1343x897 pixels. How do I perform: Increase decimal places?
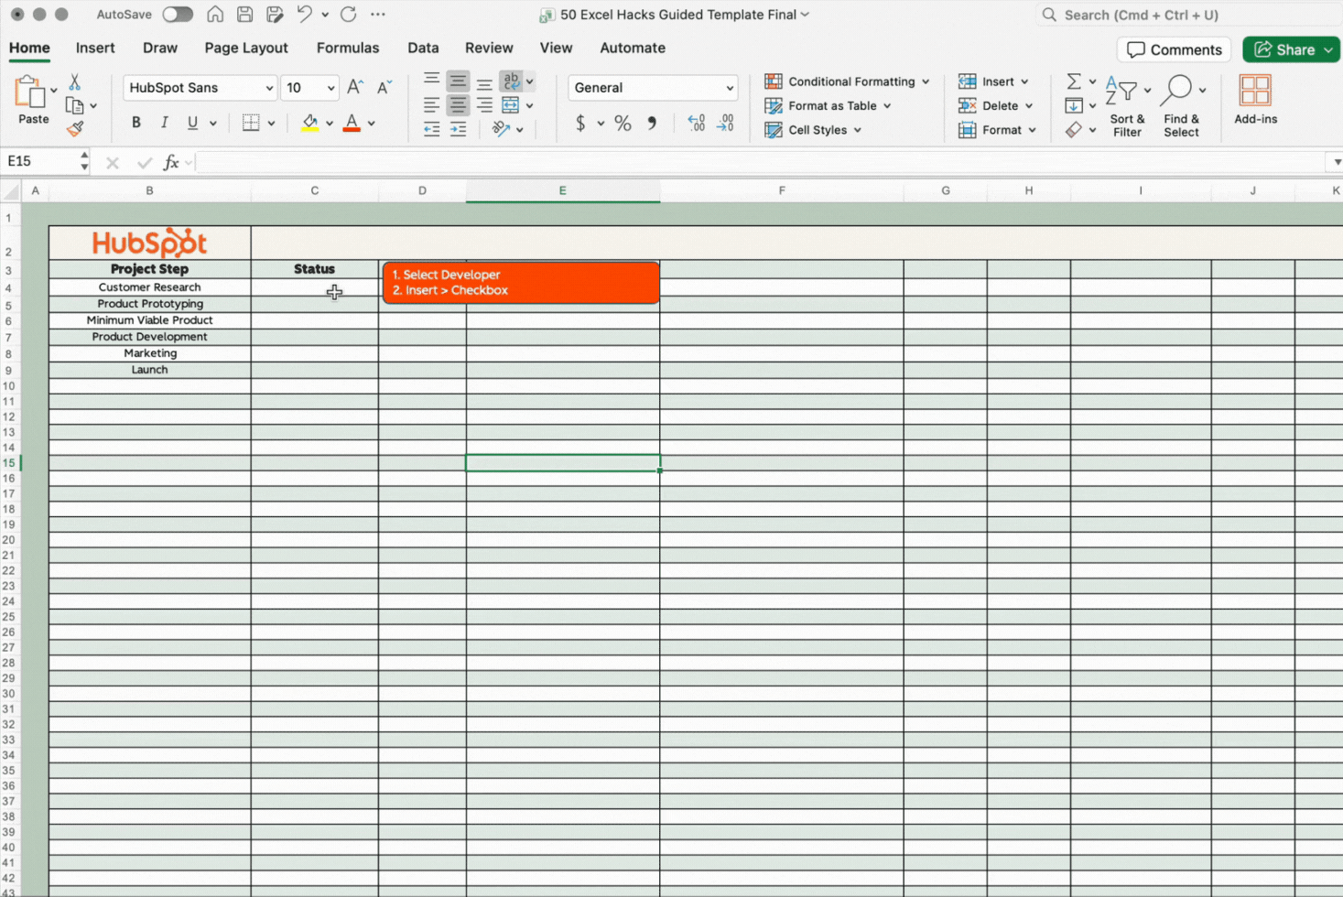[695, 124]
